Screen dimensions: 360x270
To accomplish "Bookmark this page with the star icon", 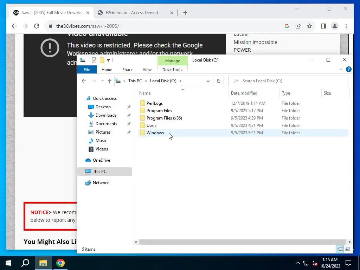I will tap(309, 26).
